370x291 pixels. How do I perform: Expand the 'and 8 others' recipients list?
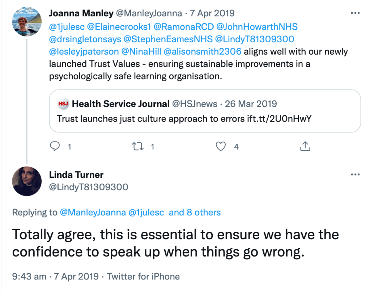195,212
